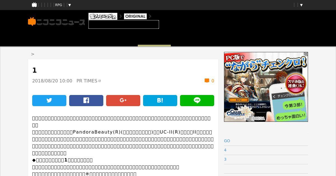Open the PR TIMES source link
Image resolution: width=336 pixels, height=176 pixels.
tap(87, 81)
